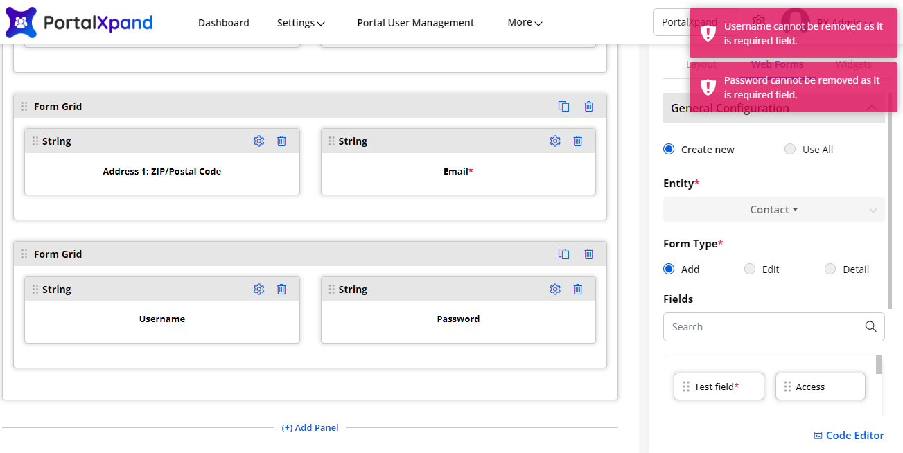Choose Edit form type
This screenshot has height=453, width=903.
pyautogui.click(x=750, y=269)
